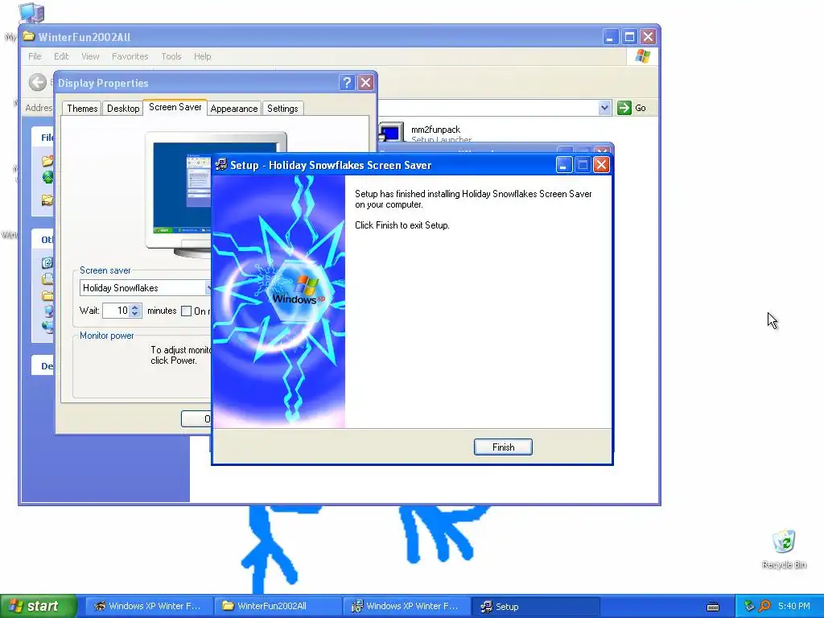824x618 pixels.
Task: Click the orange magnifier tray icon
Action: coord(764,606)
